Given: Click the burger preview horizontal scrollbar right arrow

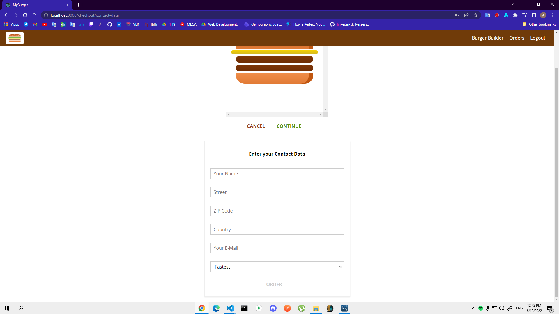Looking at the screenshot, I should [x=321, y=115].
